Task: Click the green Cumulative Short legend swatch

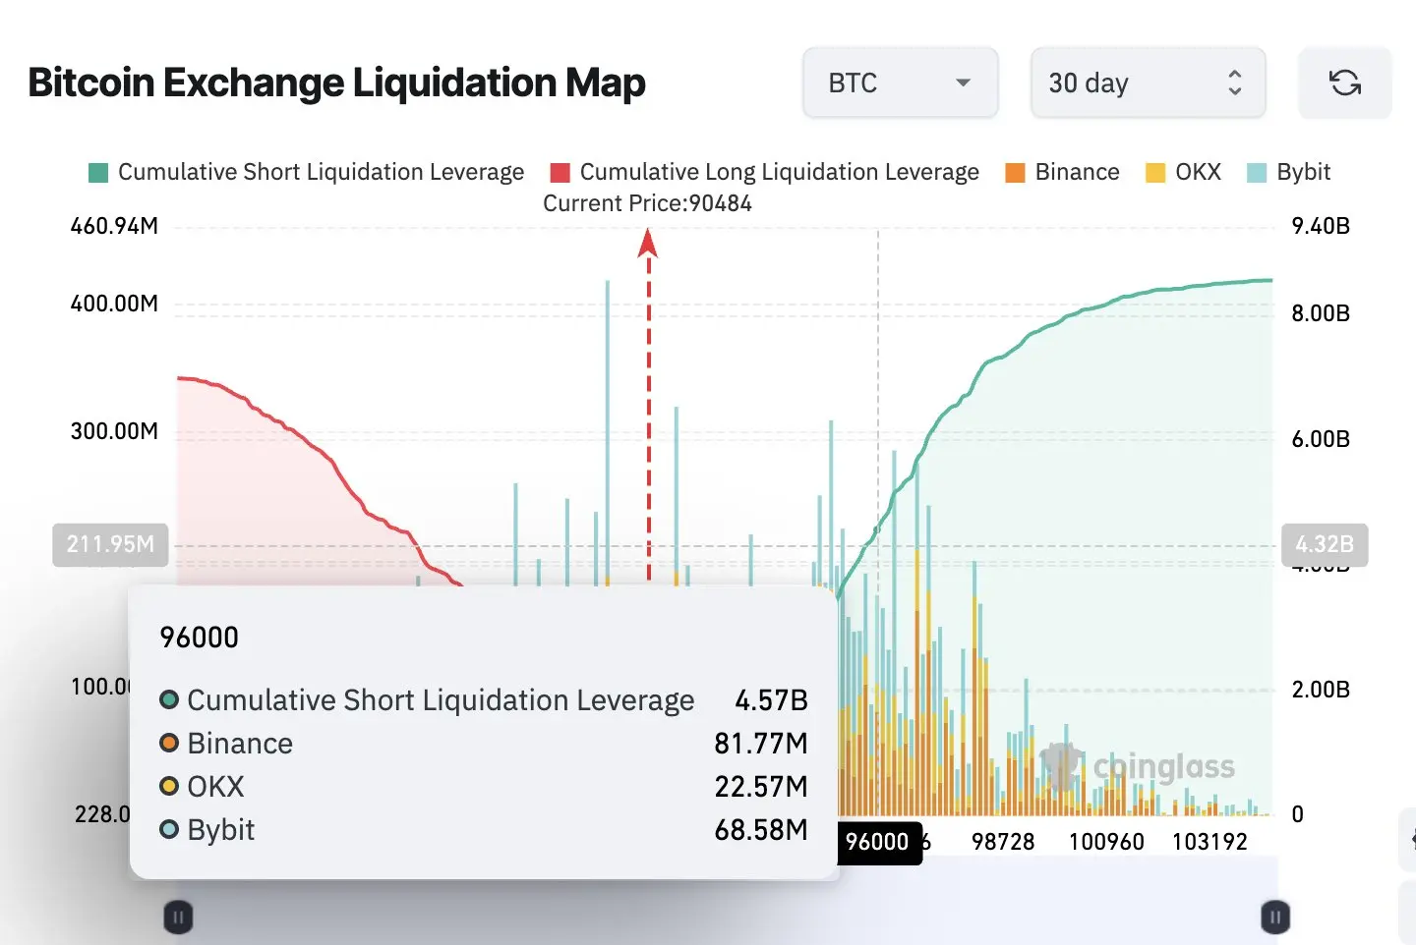Action: pos(97,173)
